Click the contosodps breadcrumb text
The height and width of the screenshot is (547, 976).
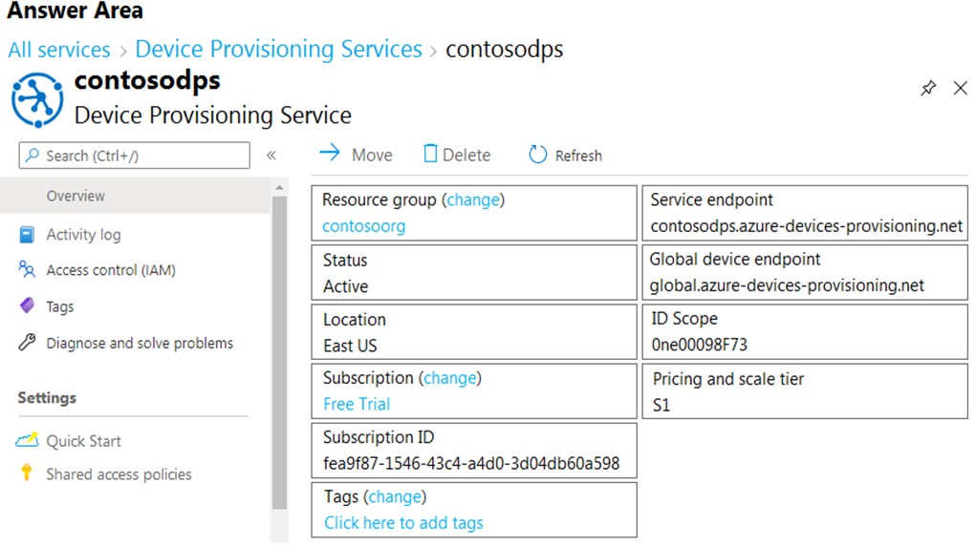tap(504, 50)
